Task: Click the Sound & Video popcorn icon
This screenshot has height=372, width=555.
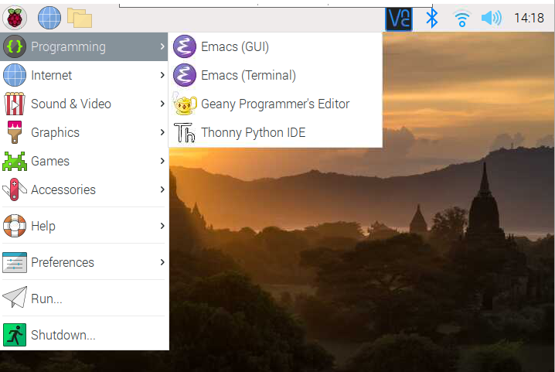Action: click(x=15, y=104)
